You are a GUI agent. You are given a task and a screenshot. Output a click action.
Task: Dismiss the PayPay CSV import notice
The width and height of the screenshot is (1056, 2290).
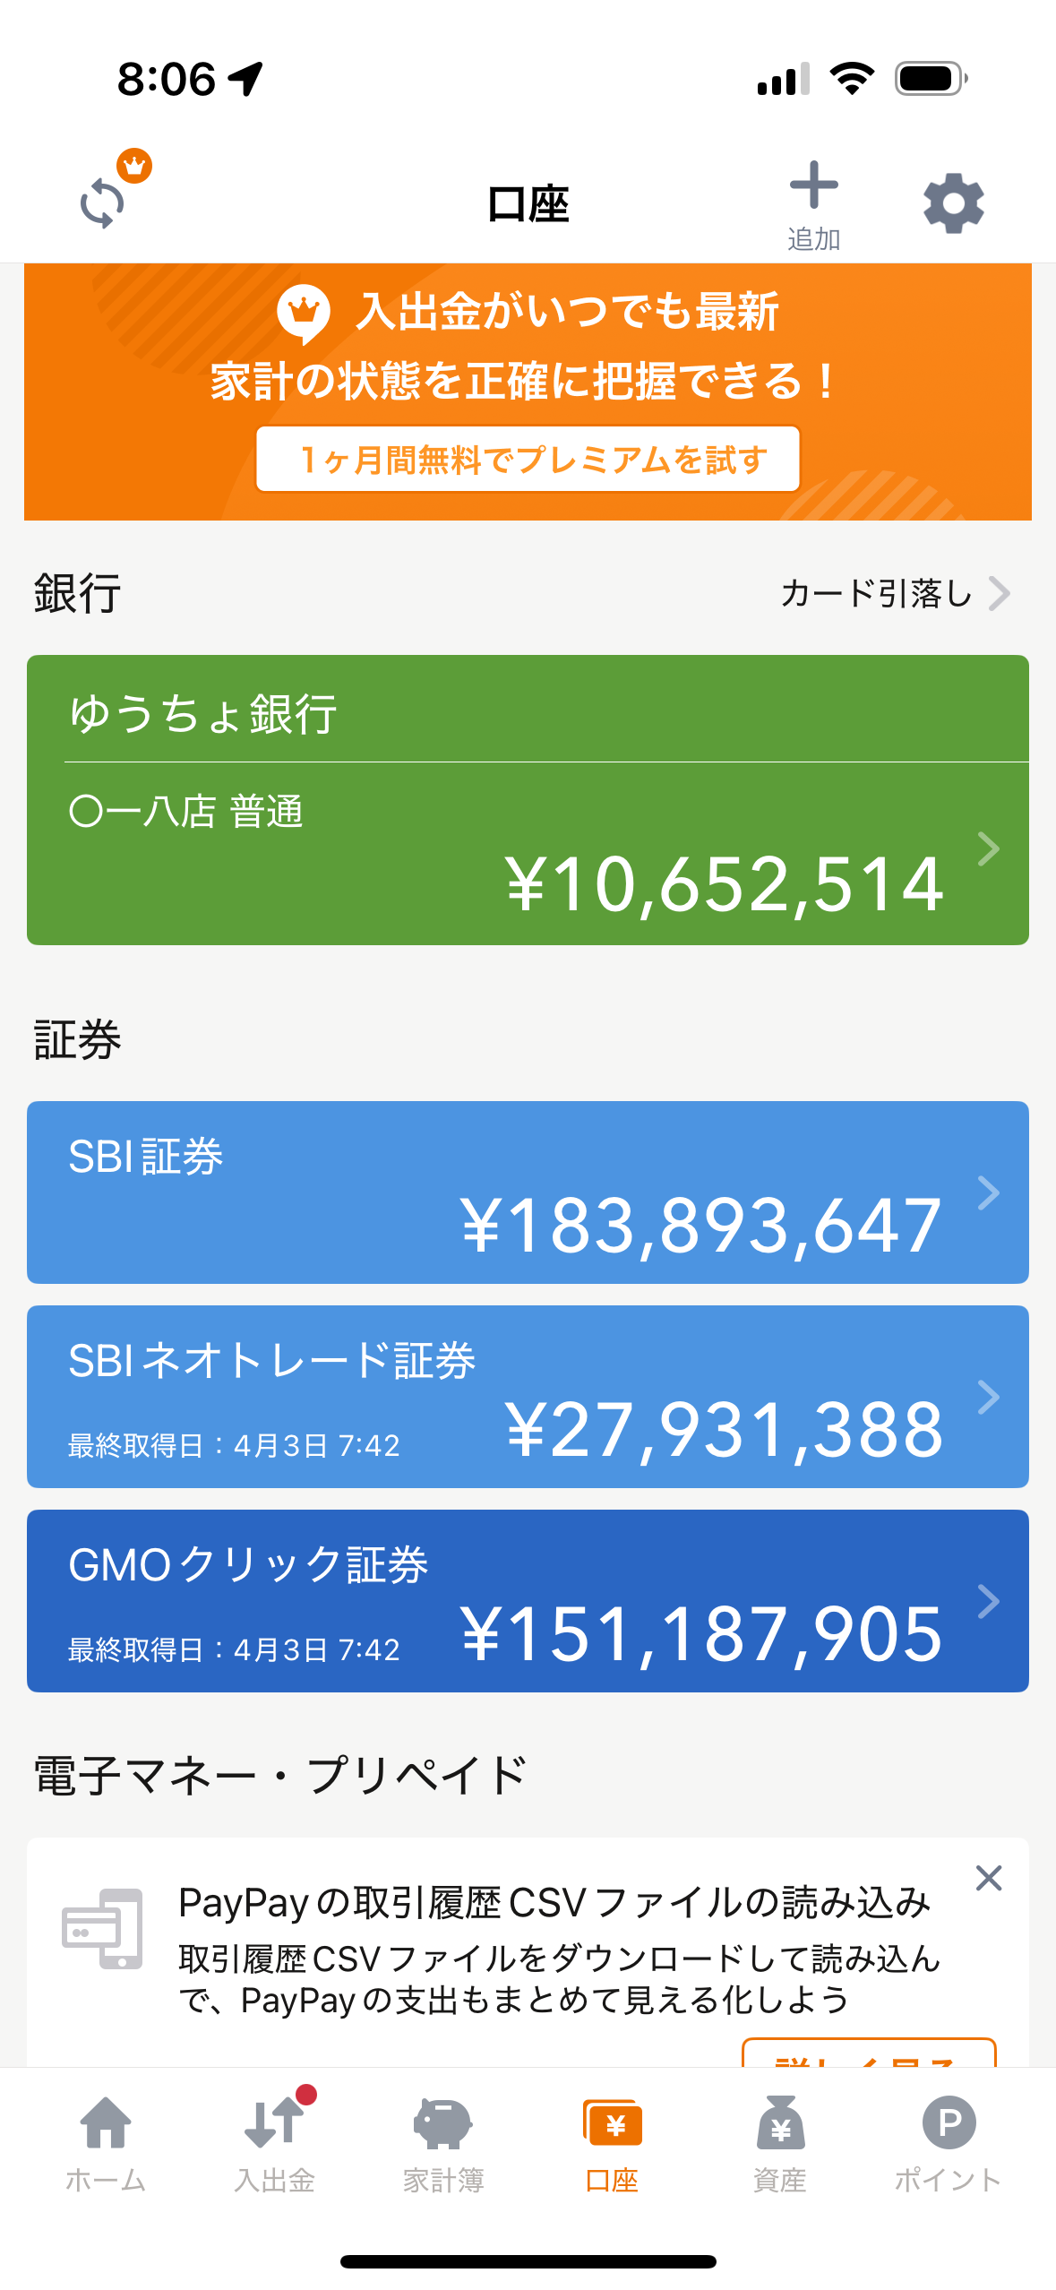[x=988, y=1877]
